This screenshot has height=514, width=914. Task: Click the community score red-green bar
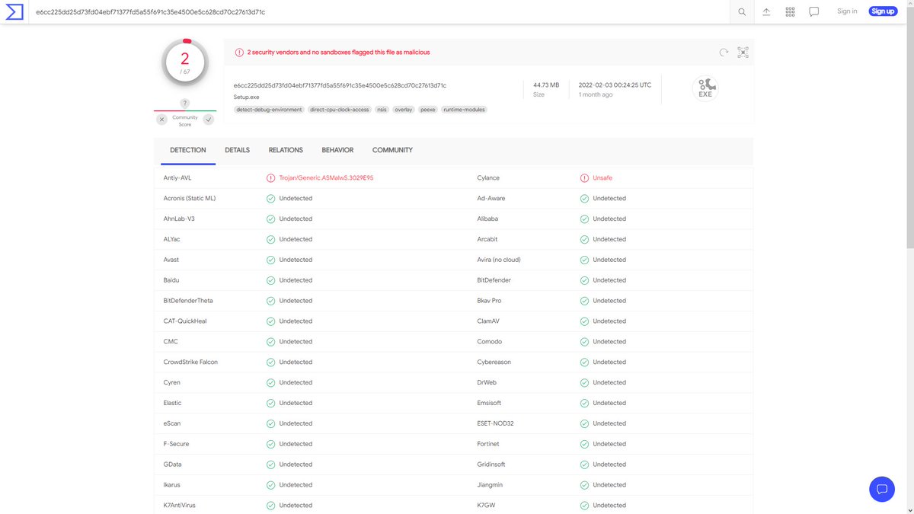[x=185, y=111]
